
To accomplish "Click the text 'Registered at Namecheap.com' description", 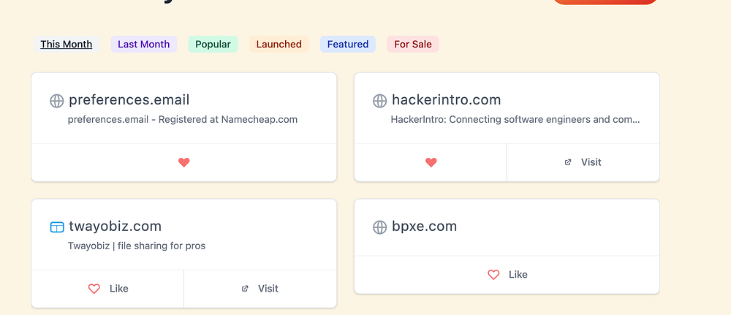I will [228, 119].
